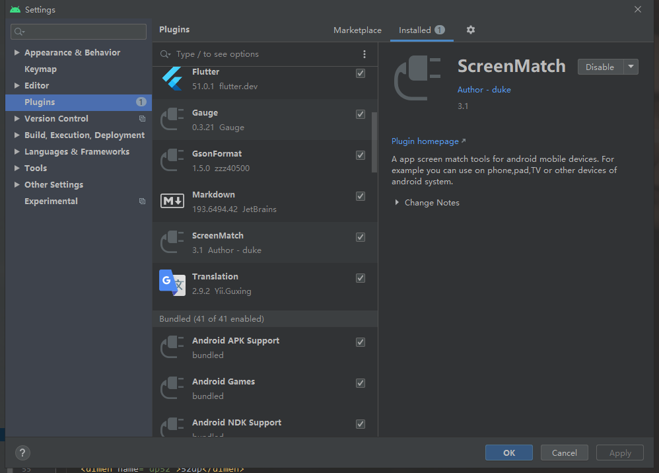Select Keymap in settings tree
Image resolution: width=659 pixels, height=473 pixels.
pos(40,69)
